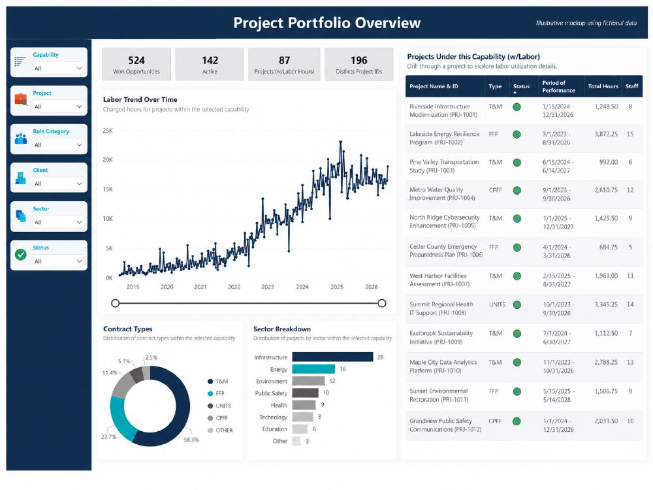Click status dot for Eastbrook Sustainability Initiative
653x490 pixels.
click(517, 334)
